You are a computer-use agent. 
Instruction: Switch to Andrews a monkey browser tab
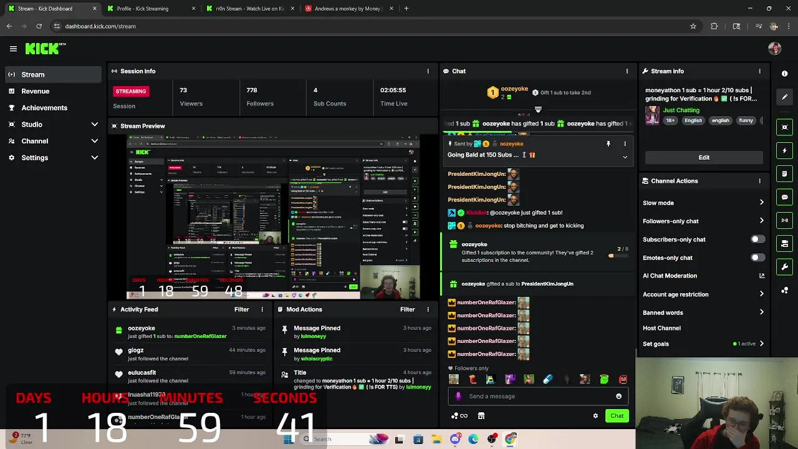(348, 9)
